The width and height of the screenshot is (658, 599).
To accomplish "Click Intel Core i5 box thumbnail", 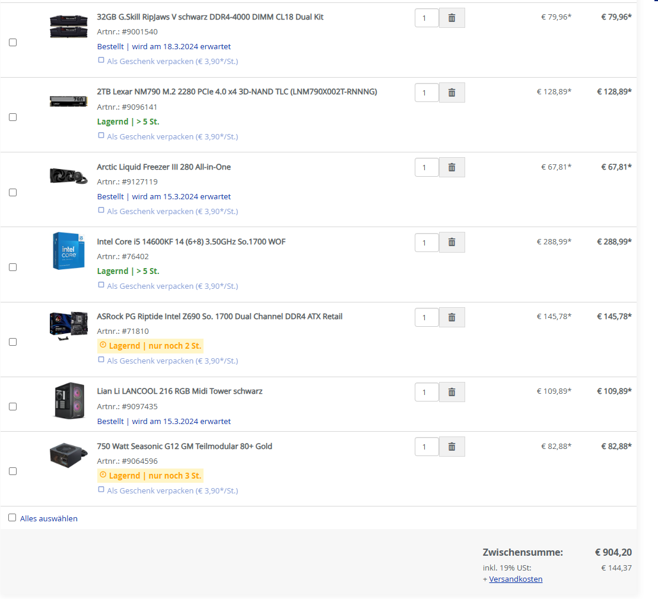I will (x=69, y=250).
